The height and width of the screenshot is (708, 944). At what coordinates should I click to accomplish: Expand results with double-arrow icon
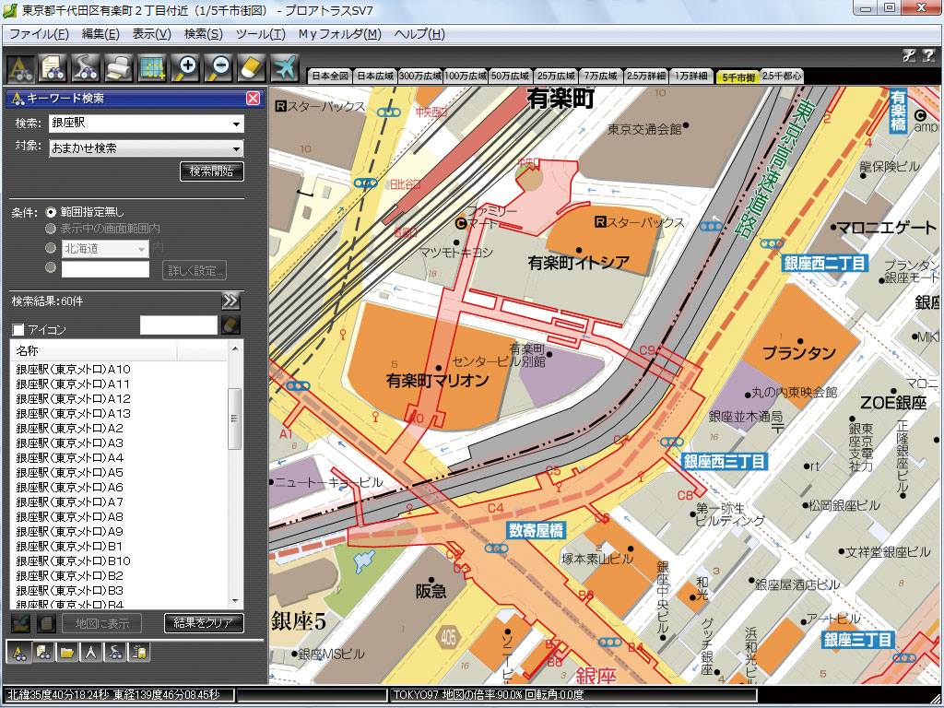pos(230,301)
